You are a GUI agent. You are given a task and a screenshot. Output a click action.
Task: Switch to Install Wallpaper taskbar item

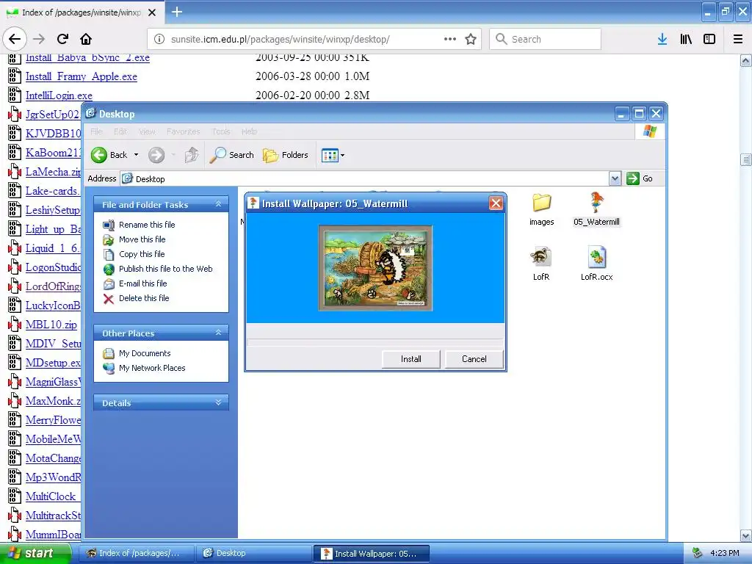click(x=372, y=554)
